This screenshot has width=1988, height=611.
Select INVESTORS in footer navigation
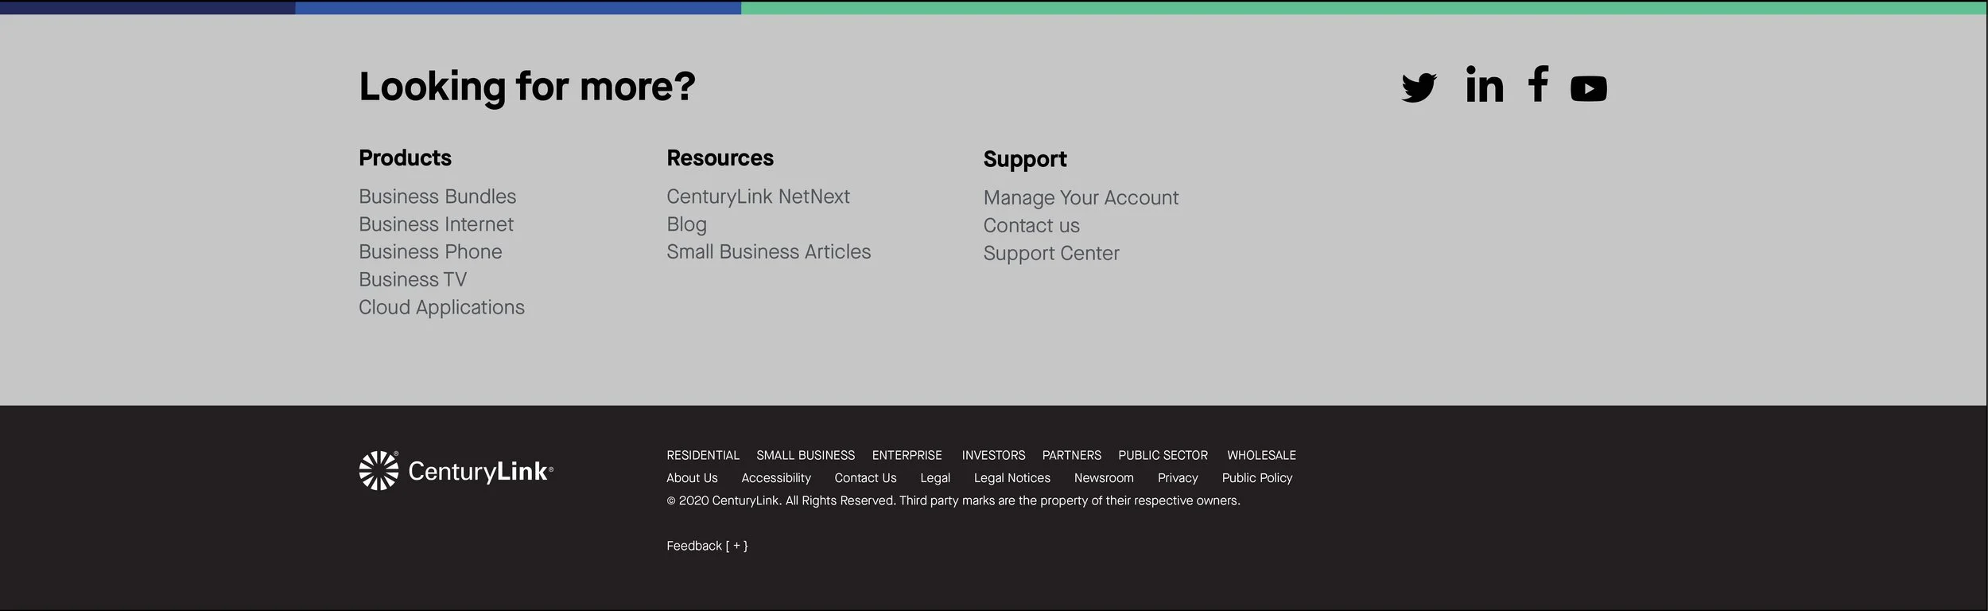click(993, 456)
